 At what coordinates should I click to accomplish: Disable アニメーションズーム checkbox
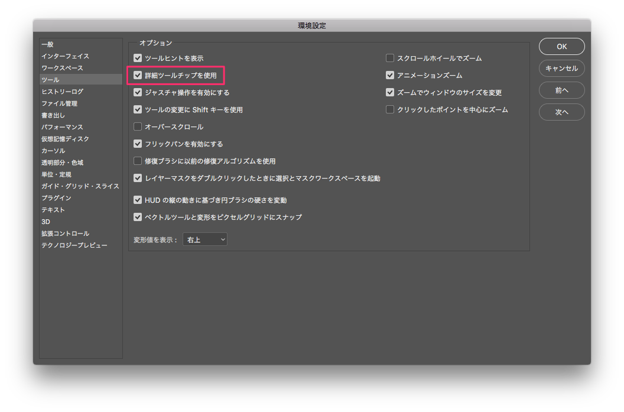(x=390, y=75)
